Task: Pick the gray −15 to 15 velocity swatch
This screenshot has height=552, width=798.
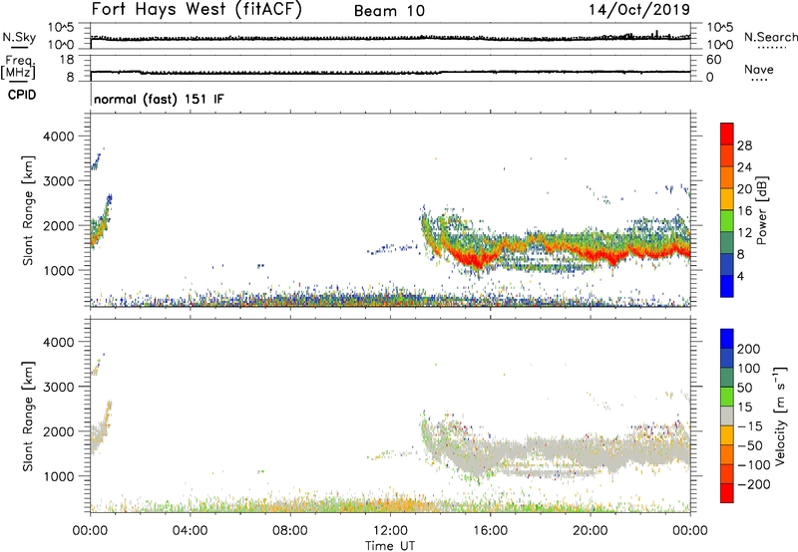Action: (727, 416)
